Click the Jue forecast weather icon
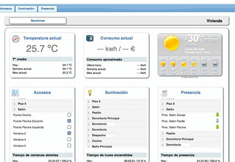Screen dimensions: 235x162 pos(183,65)
